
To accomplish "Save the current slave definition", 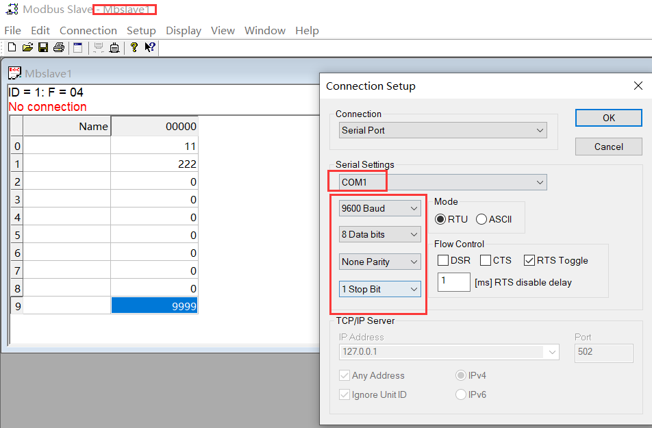I will point(42,47).
